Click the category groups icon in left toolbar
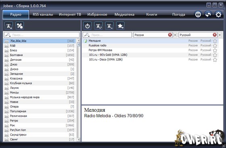Viewport: 226px width, 148px height. pyautogui.click(x=20, y=26)
